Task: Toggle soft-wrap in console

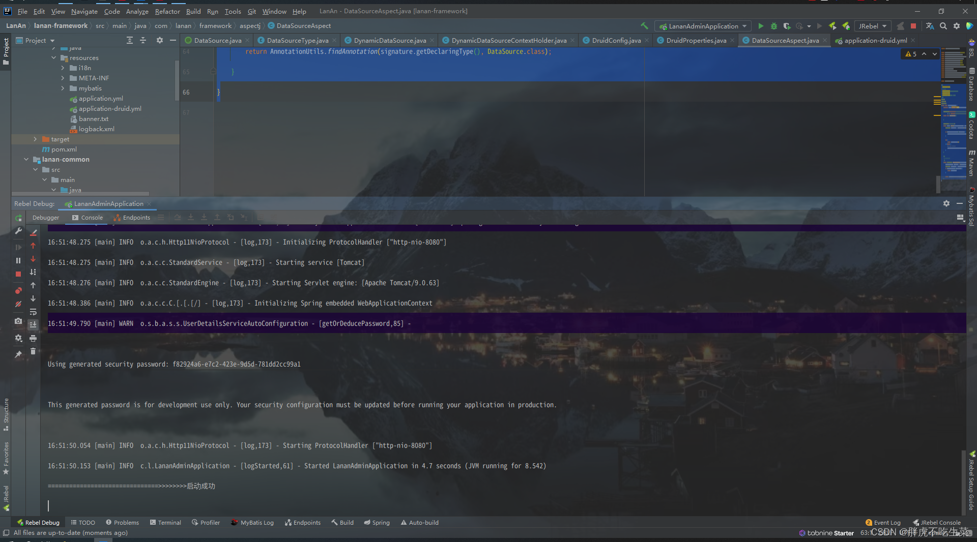Action: (33, 312)
